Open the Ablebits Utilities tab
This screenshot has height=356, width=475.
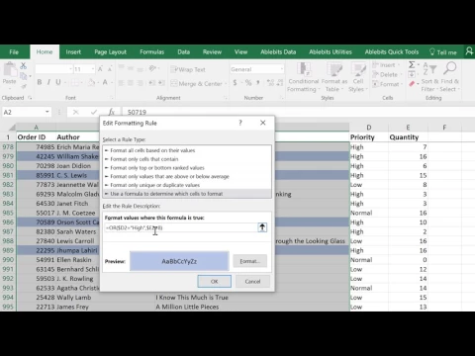(331, 52)
